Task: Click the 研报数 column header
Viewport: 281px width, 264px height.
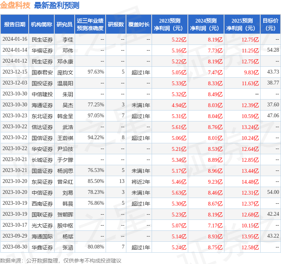Action: (116, 24)
